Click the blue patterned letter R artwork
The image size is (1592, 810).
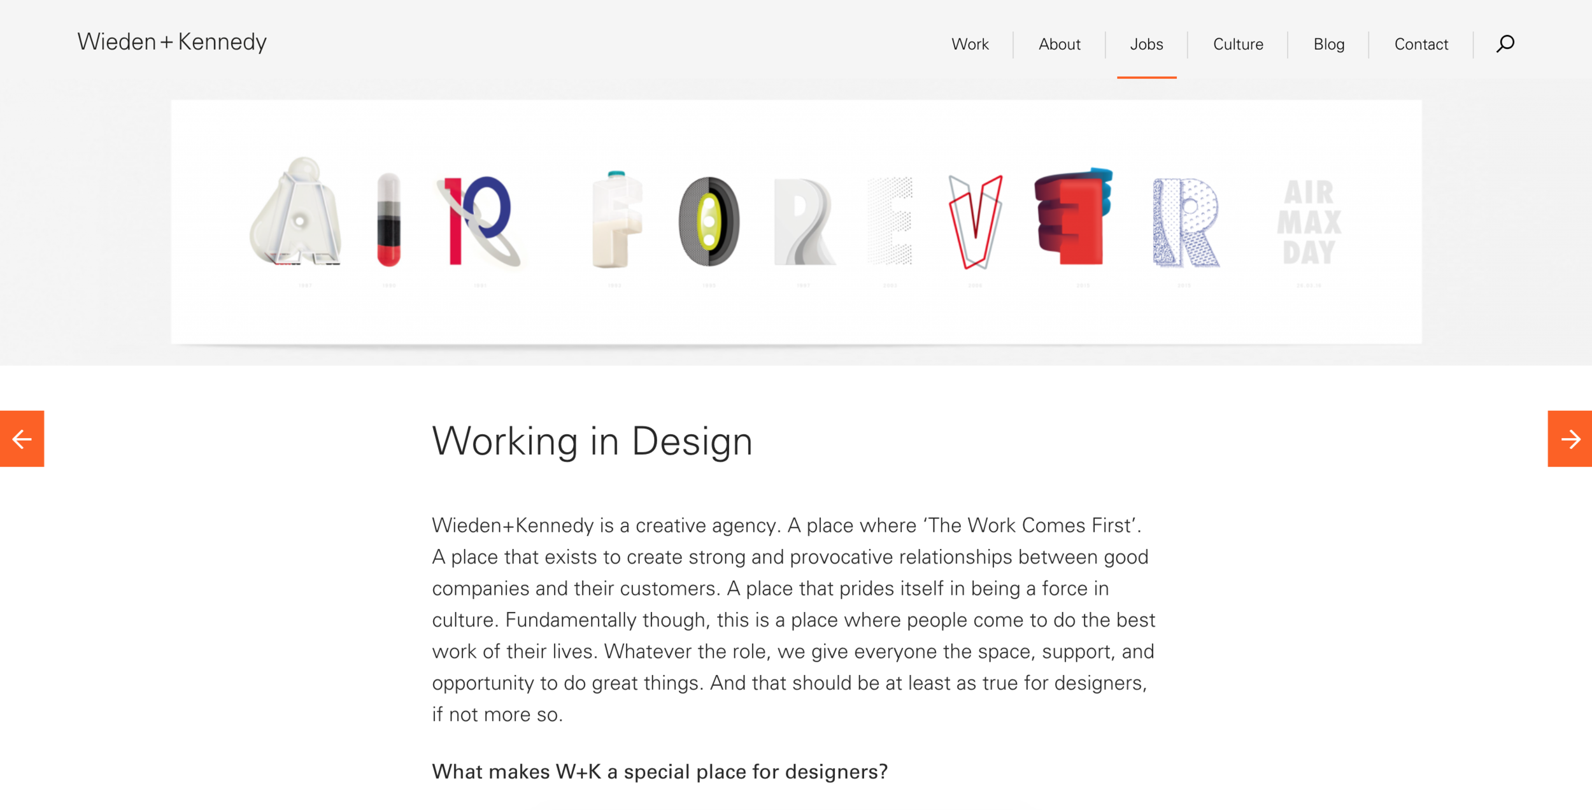pos(1186,222)
